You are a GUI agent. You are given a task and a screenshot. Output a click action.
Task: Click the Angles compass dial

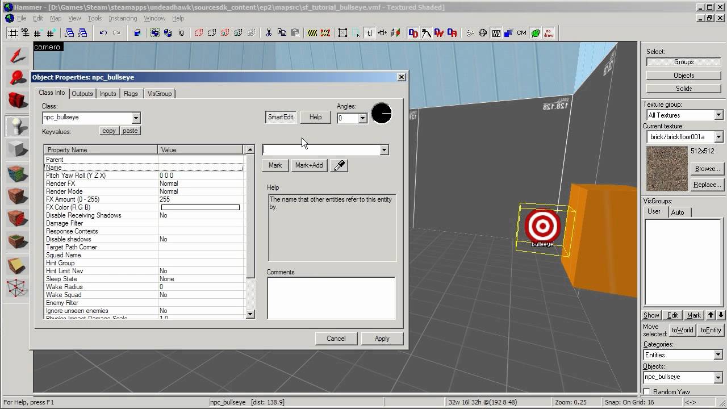[x=382, y=114]
